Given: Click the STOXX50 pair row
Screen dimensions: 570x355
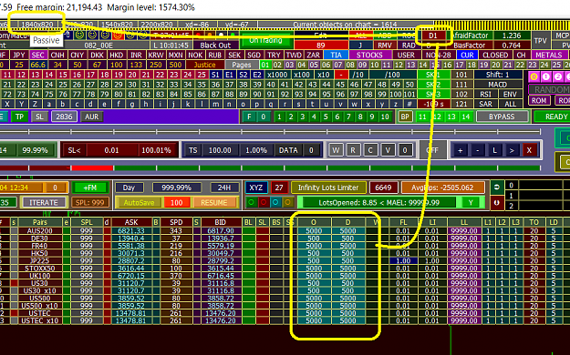Looking at the screenshot, I should 40,269.
